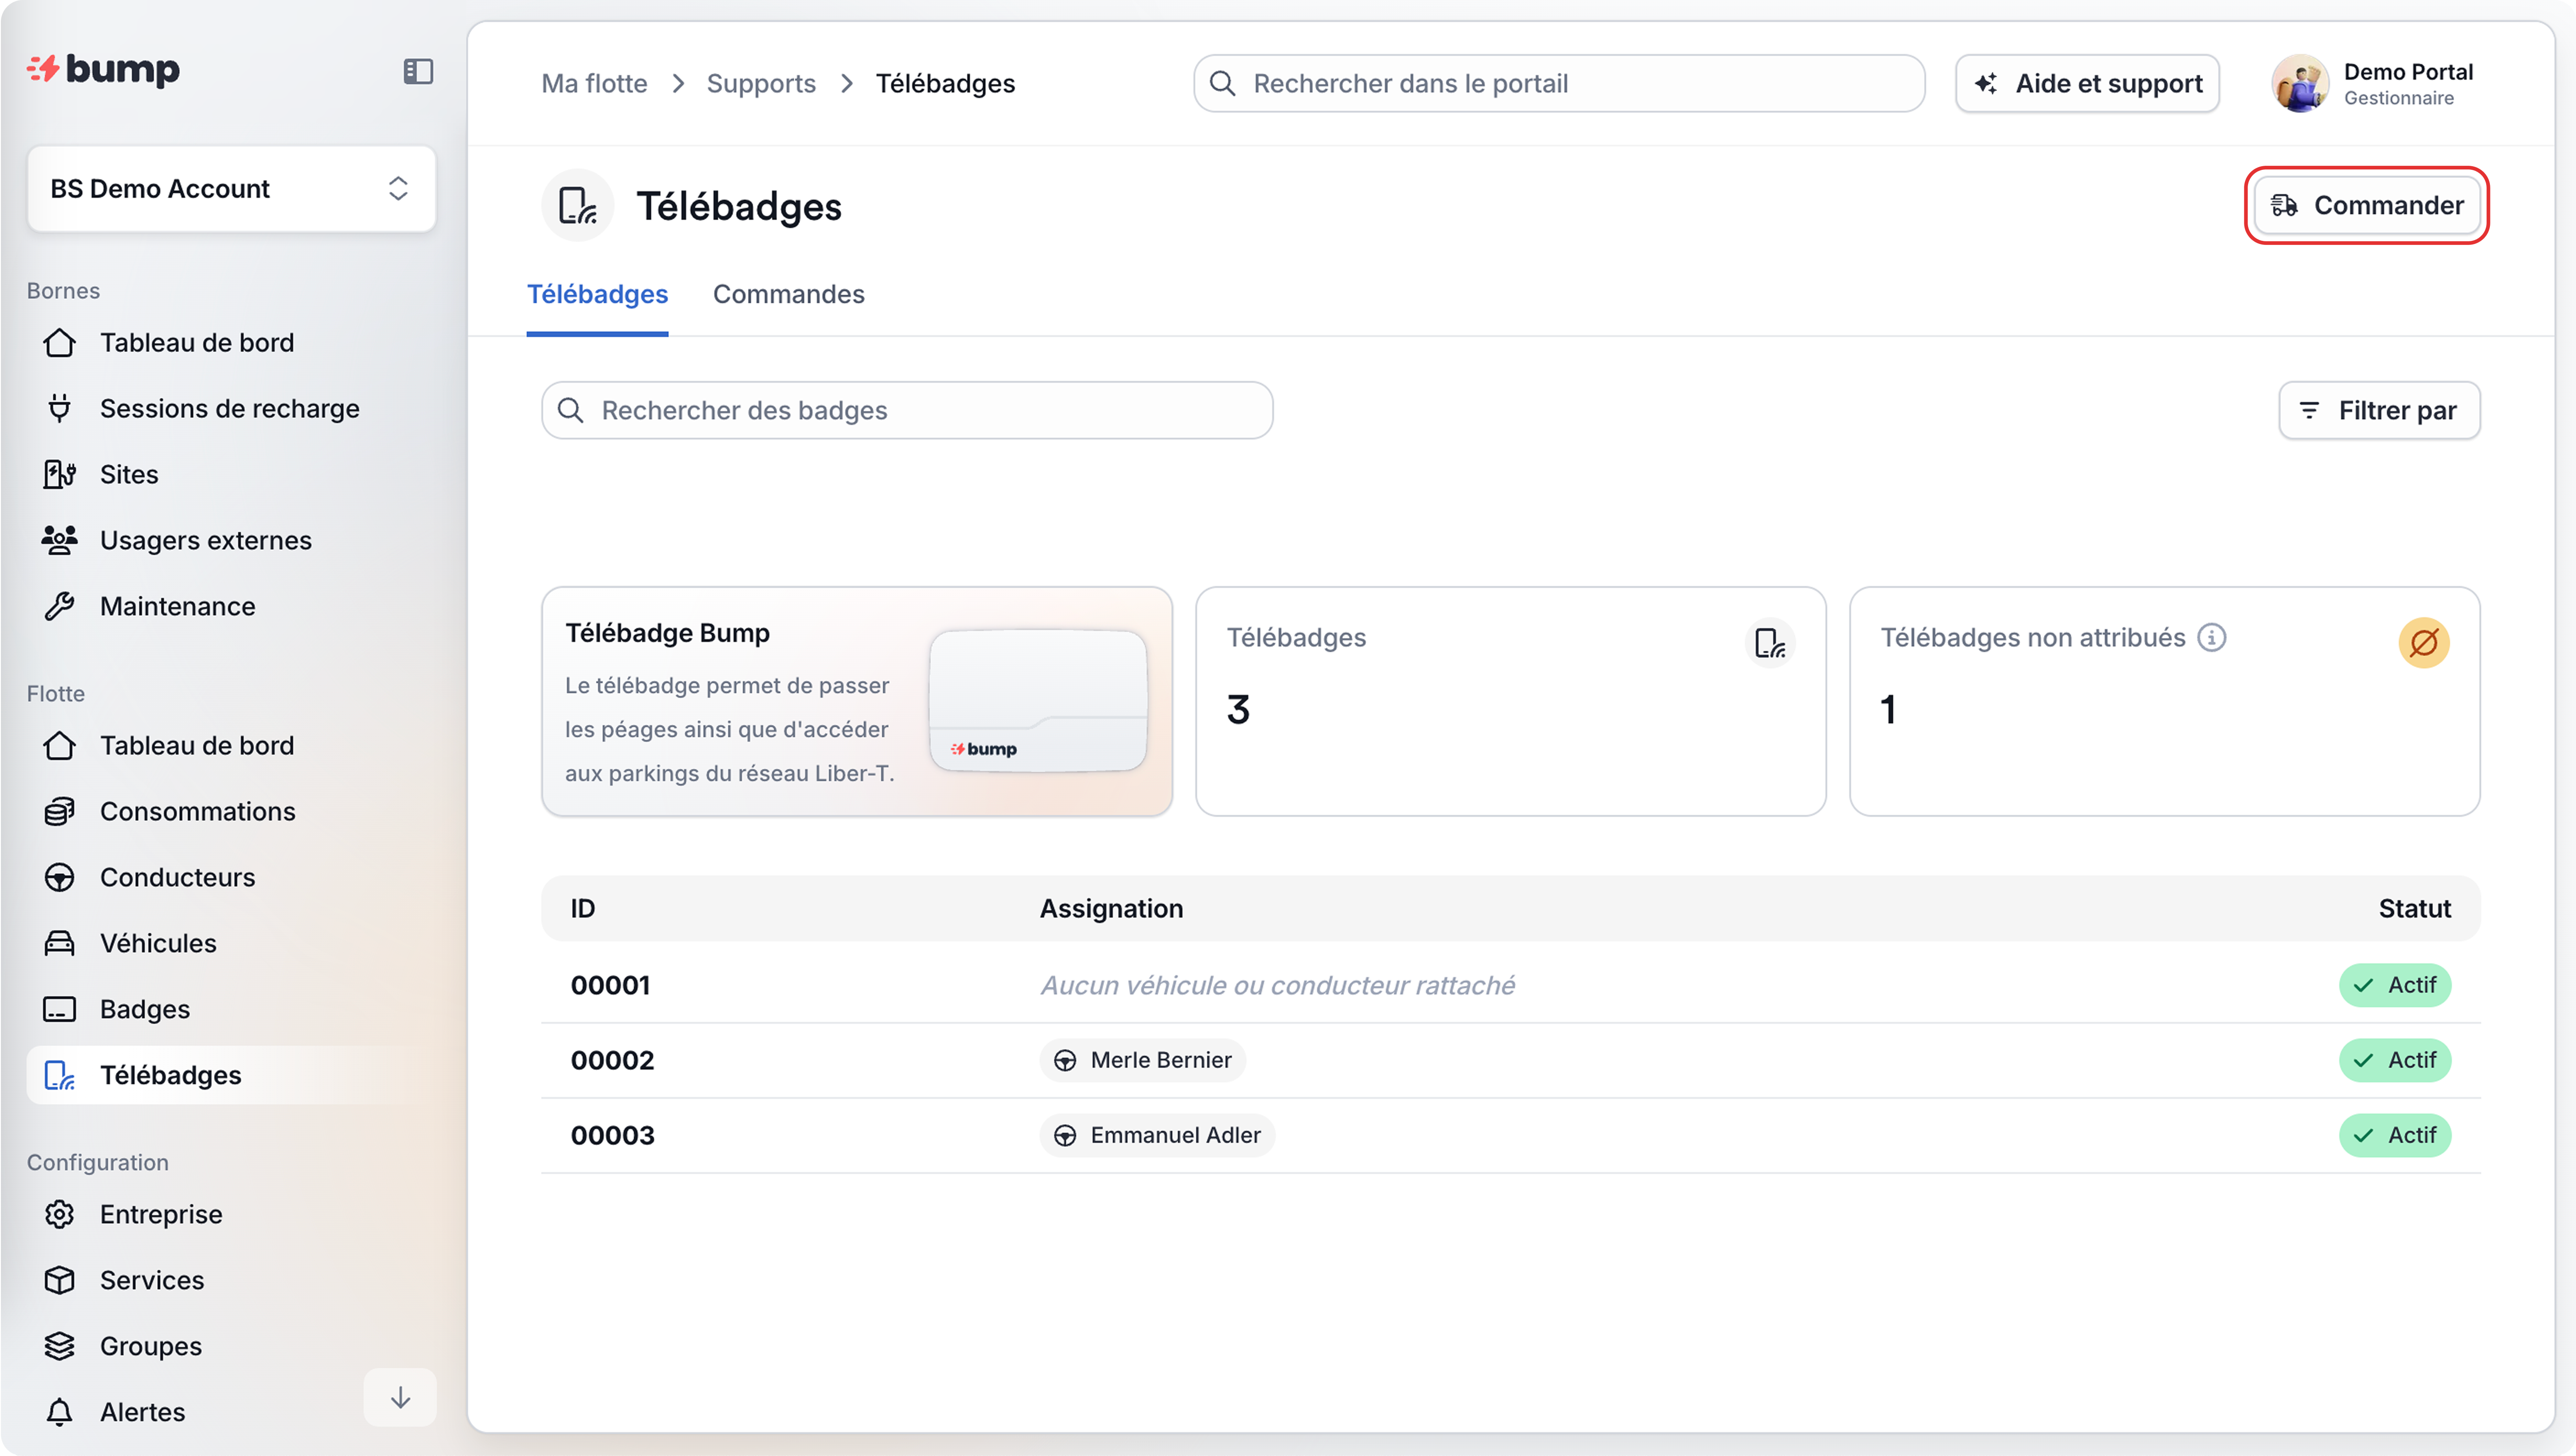Collapse the sidebar panel icon
Viewport: 2576px width, 1456px height.
[418, 72]
